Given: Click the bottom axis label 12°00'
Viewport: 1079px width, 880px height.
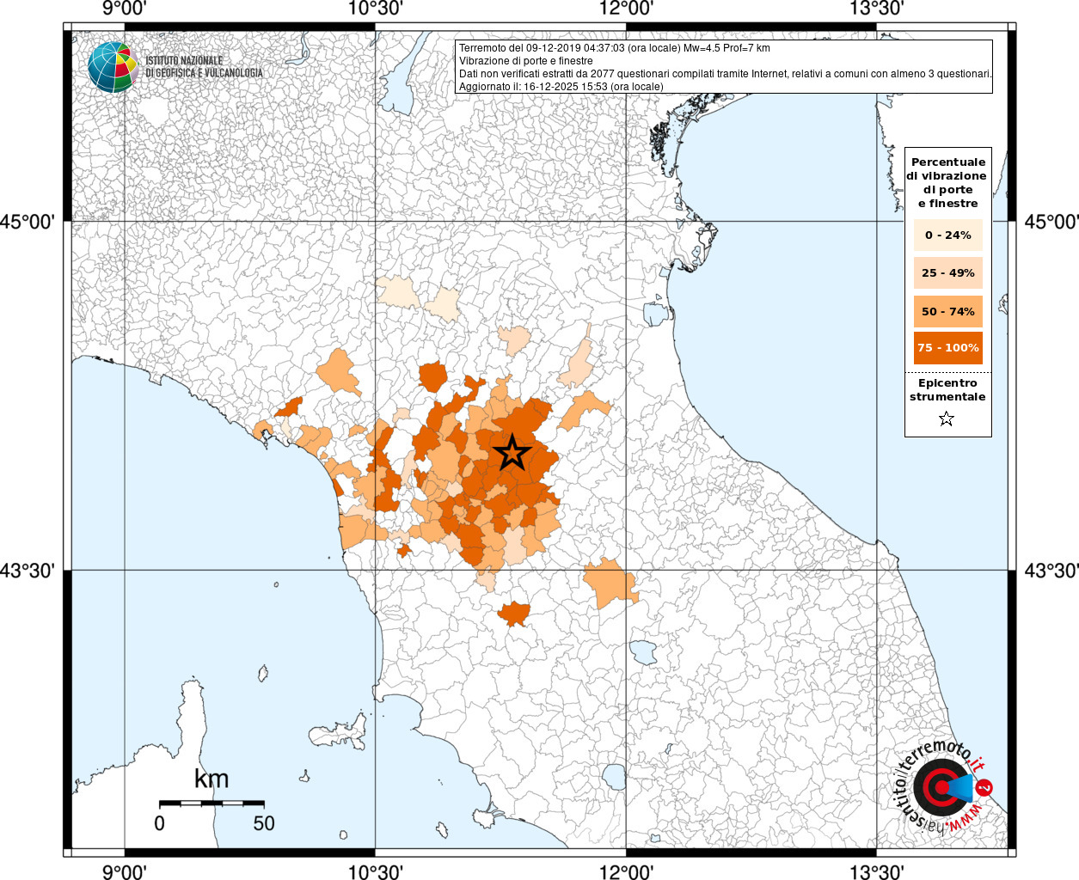Looking at the screenshot, I should pyautogui.click(x=626, y=871).
